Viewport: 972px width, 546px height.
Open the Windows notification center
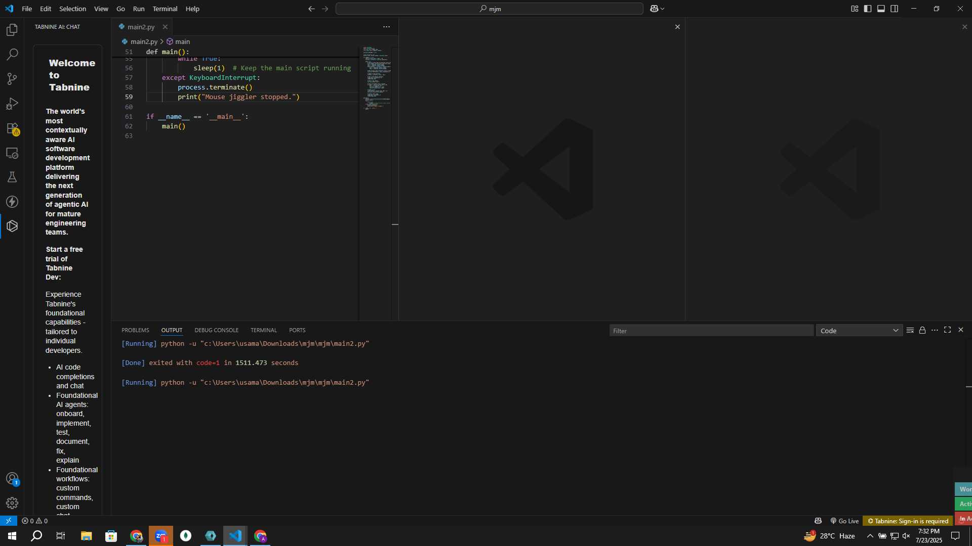(955, 536)
